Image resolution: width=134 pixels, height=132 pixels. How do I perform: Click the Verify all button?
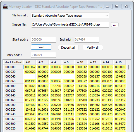pyautogui.click(x=93, y=48)
